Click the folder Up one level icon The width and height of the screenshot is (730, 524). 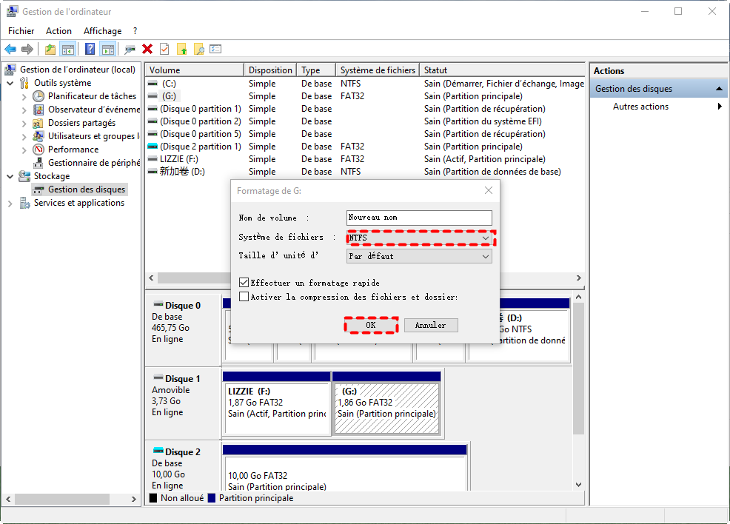[x=50, y=49]
